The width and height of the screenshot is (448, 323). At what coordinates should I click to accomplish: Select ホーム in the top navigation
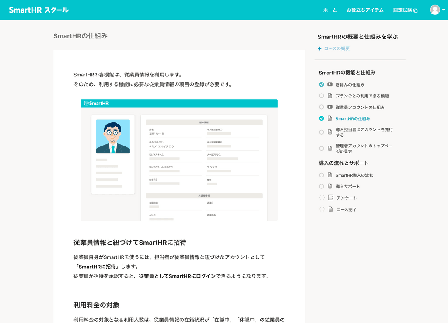tap(330, 10)
